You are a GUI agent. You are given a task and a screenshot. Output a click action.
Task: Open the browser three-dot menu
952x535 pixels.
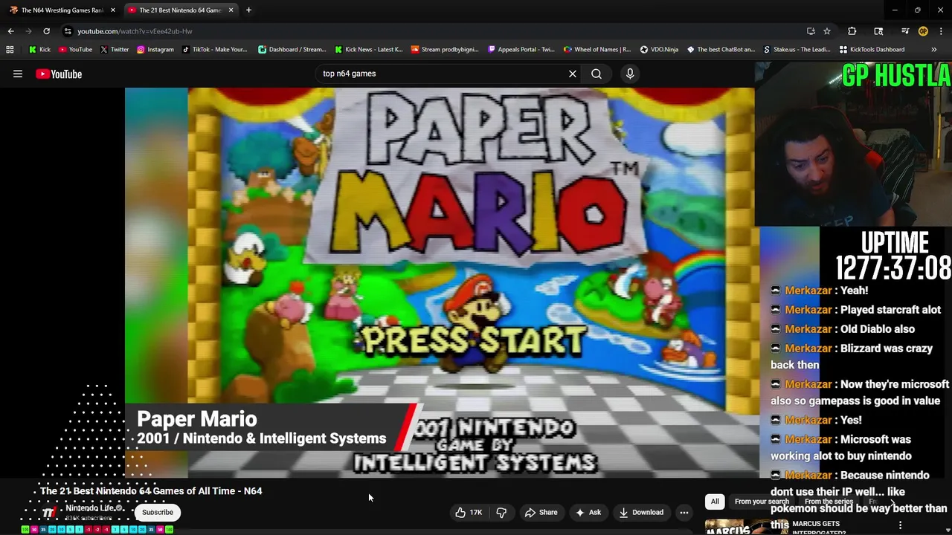click(942, 31)
